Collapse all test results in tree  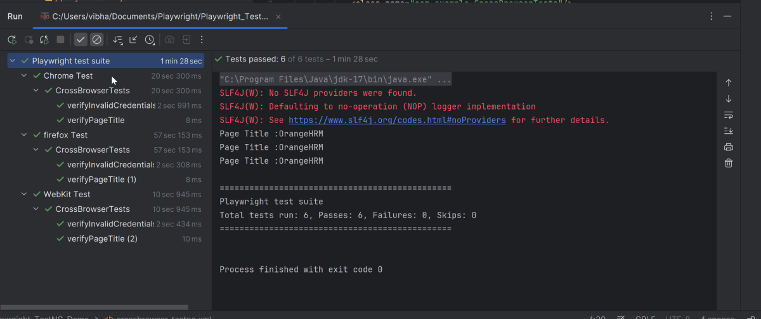pos(133,40)
